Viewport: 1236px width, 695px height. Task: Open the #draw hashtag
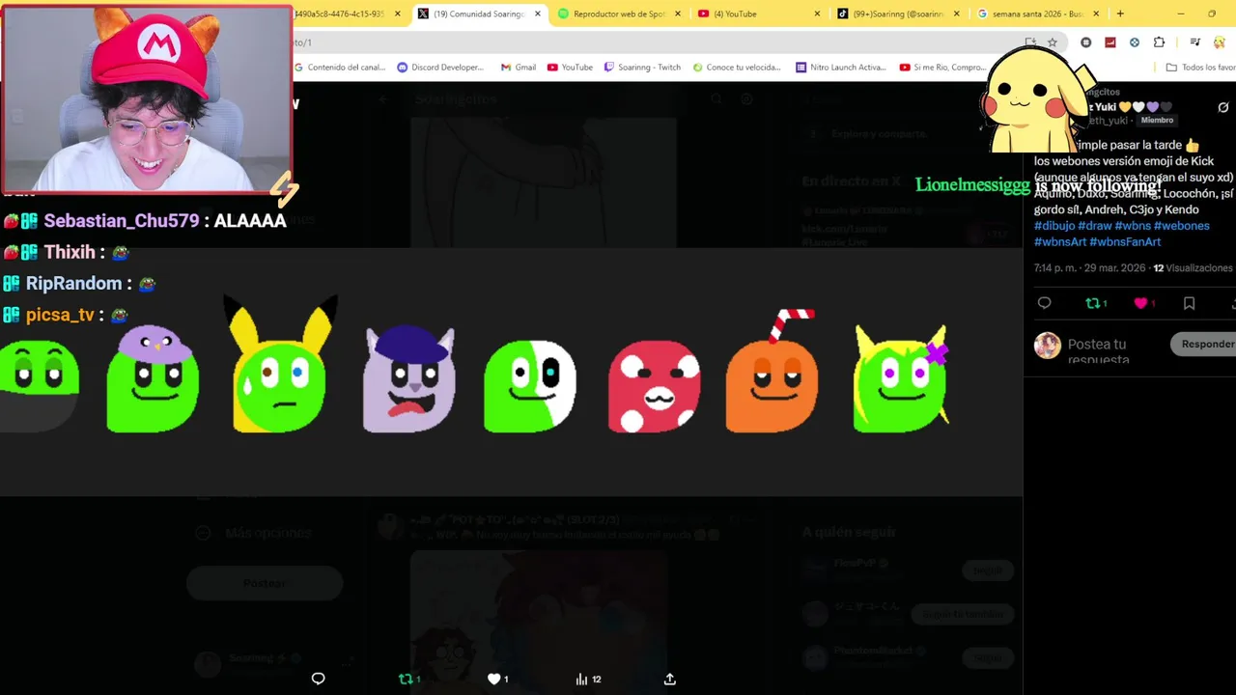tap(1094, 226)
